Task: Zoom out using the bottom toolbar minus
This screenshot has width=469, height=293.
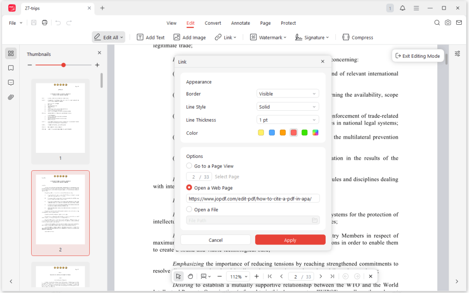Action: pos(219,277)
